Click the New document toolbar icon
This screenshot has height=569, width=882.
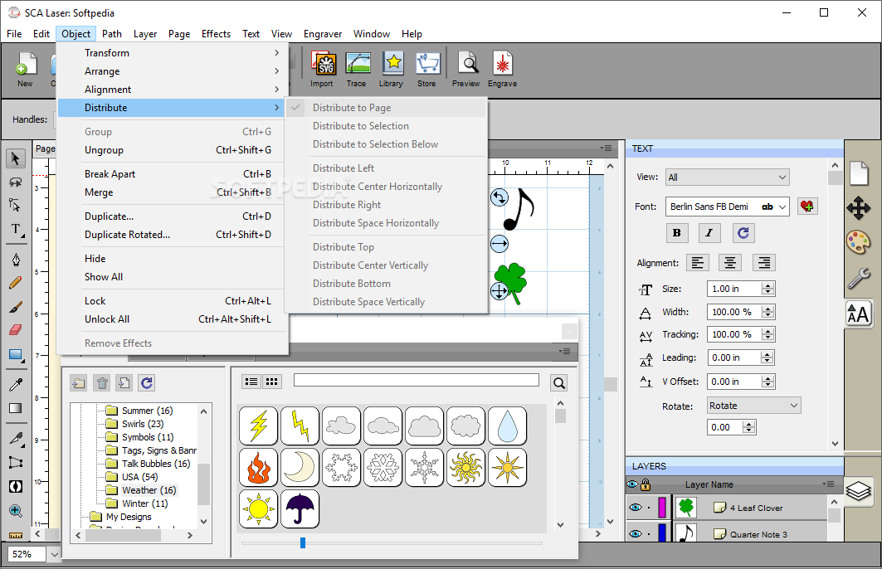pos(26,69)
